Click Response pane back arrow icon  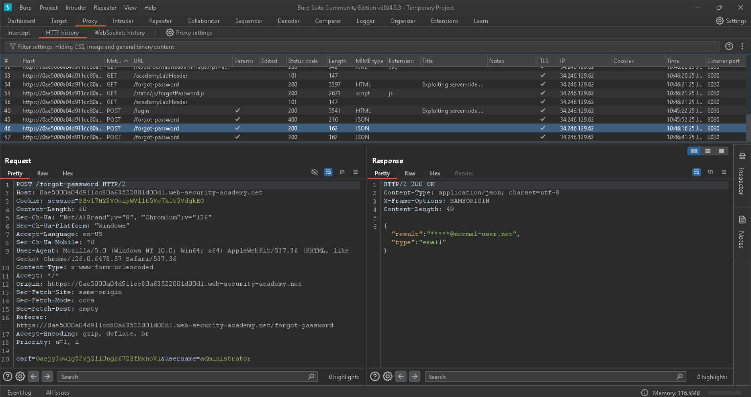401,377
